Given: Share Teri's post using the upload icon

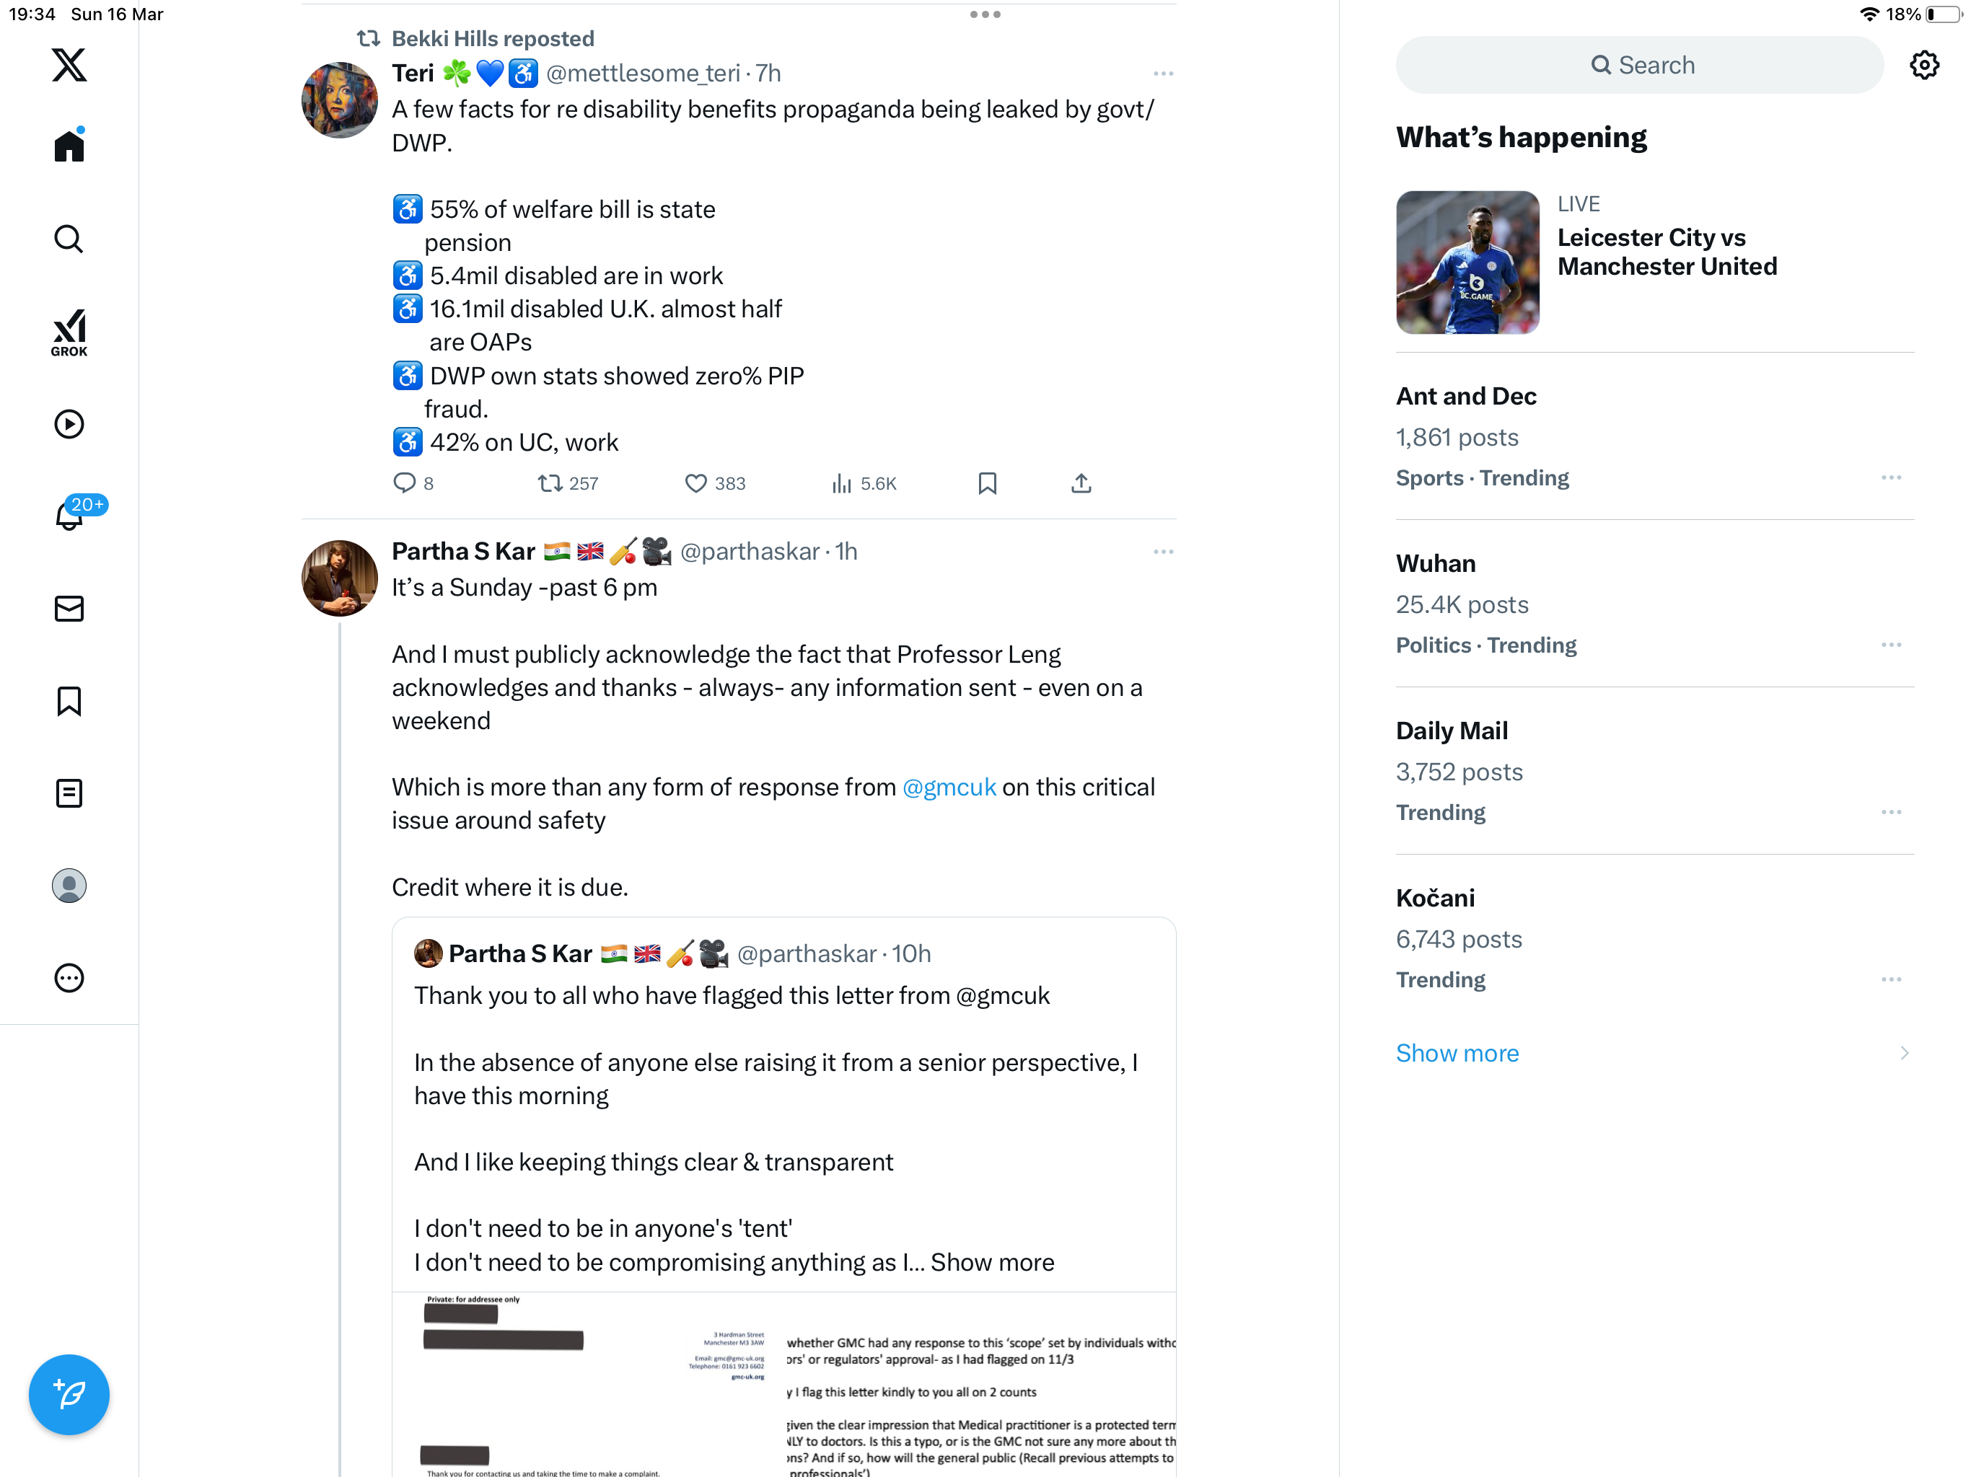Looking at the screenshot, I should 1081,482.
